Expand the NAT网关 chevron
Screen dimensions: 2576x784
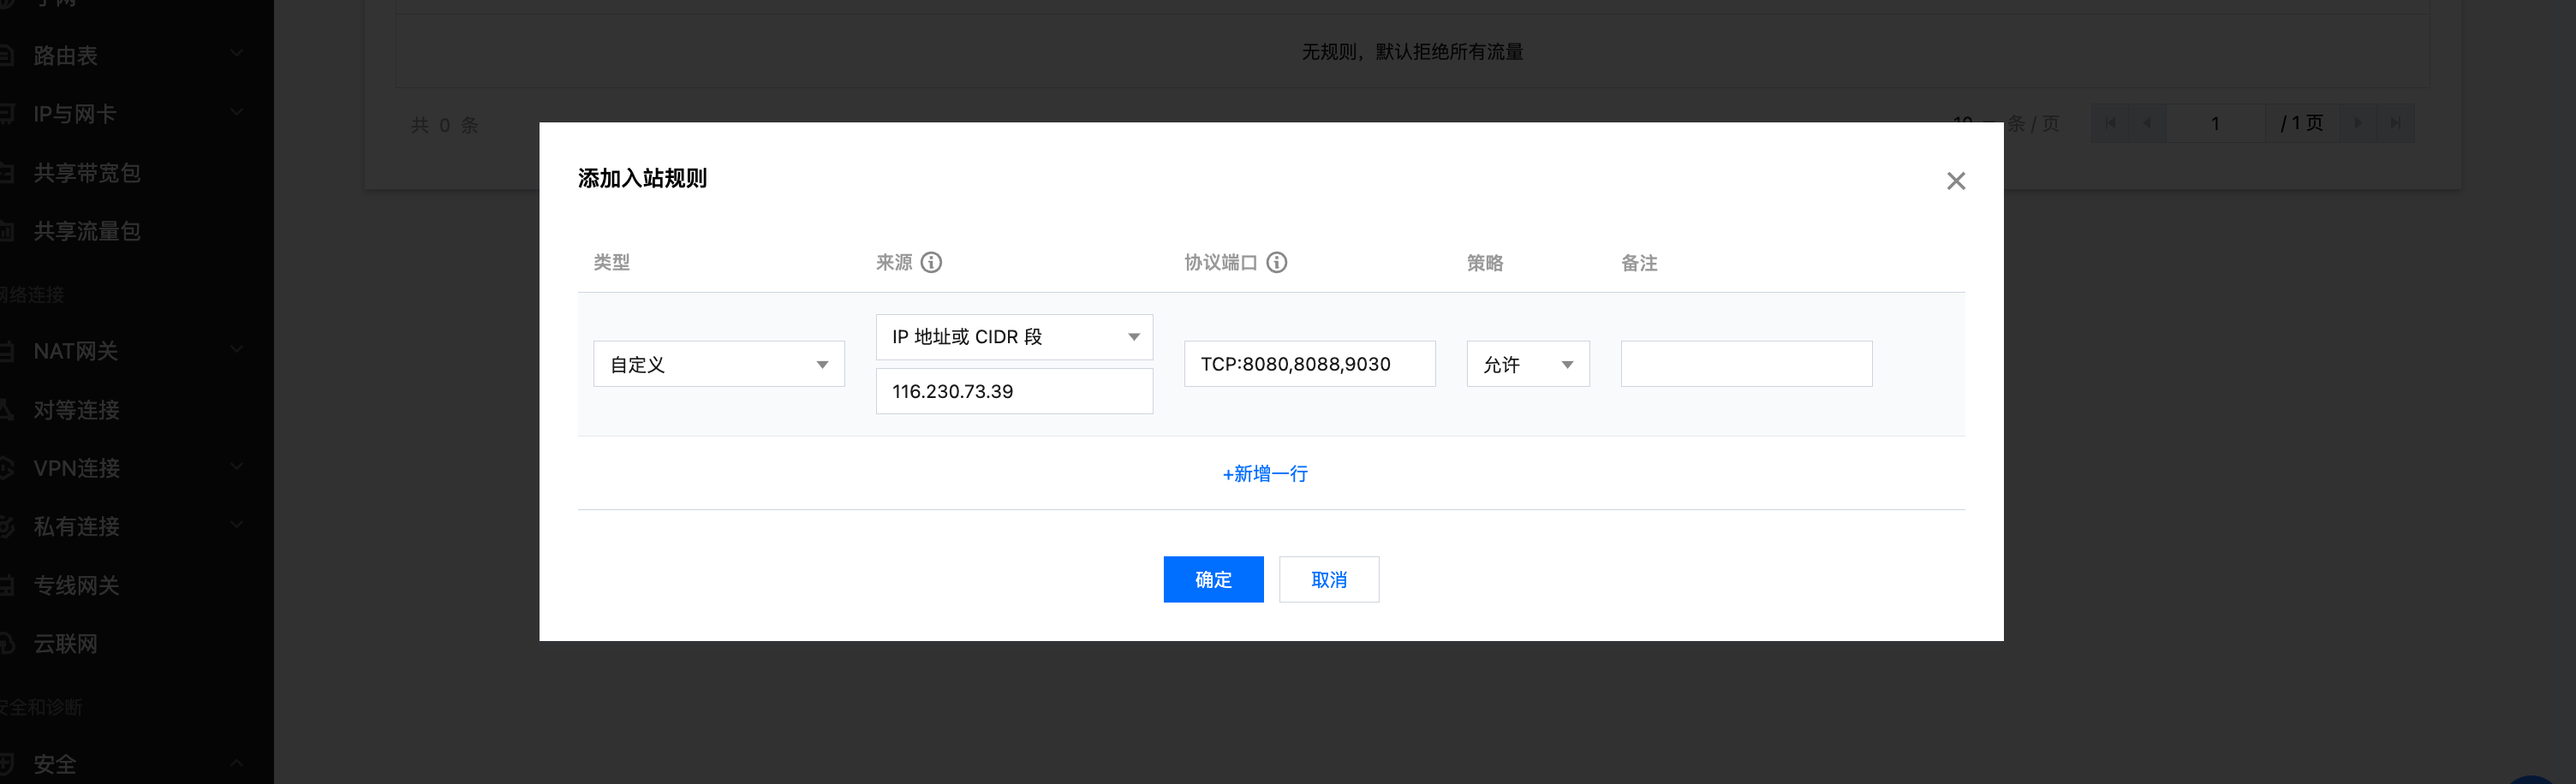[237, 349]
